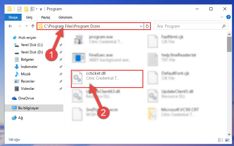Select the ccticket.dll file
This screenshot has width=234, height=146.
click(x=107, y=79)
